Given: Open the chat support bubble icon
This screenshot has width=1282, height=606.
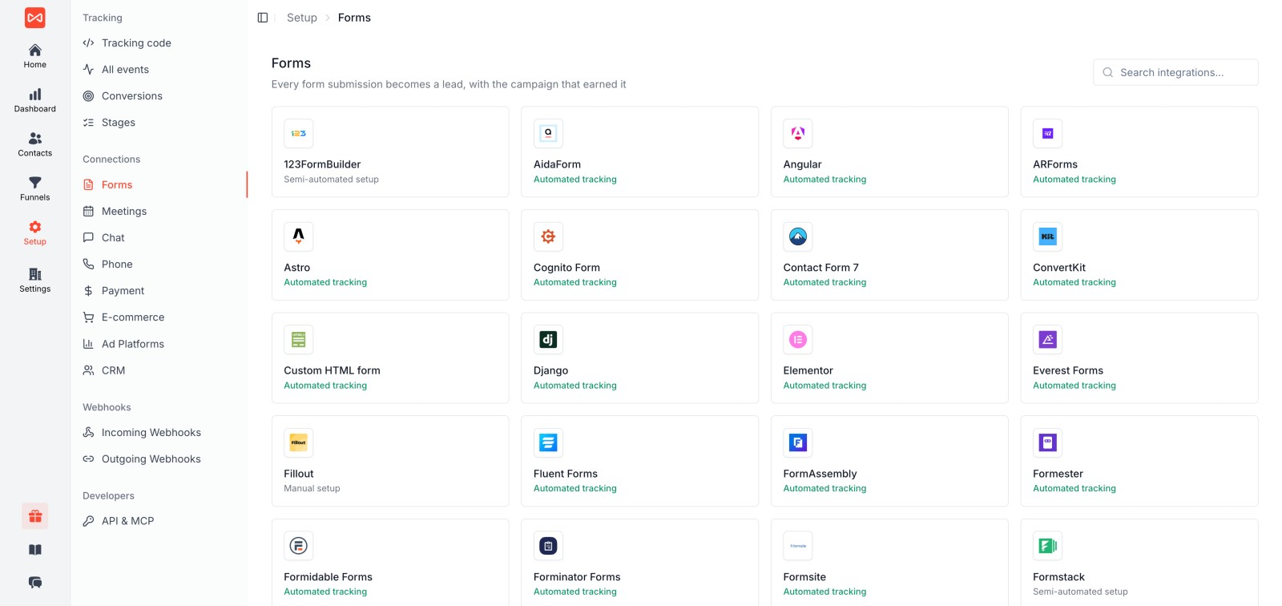Looking at the screenshot, I should 34,583.
